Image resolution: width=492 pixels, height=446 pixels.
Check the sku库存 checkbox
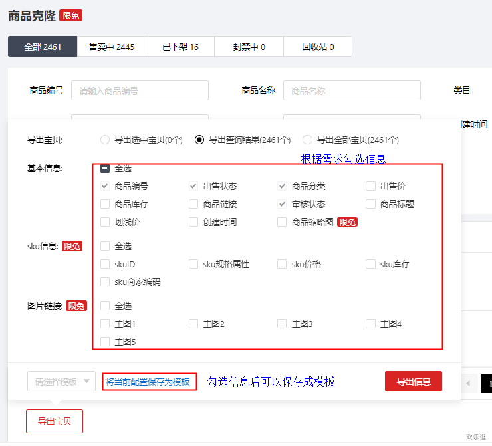click(x=370, y=264)
